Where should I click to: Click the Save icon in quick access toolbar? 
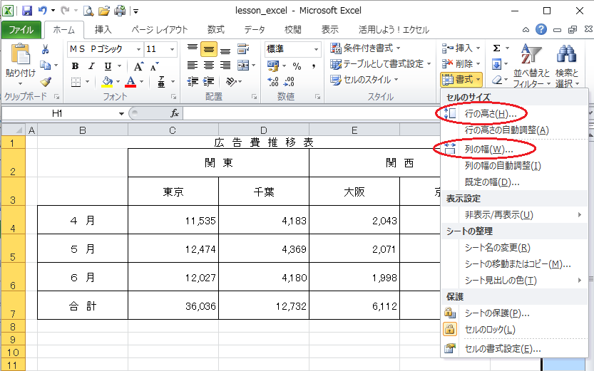pyautogui.click(x=27, y=11)
